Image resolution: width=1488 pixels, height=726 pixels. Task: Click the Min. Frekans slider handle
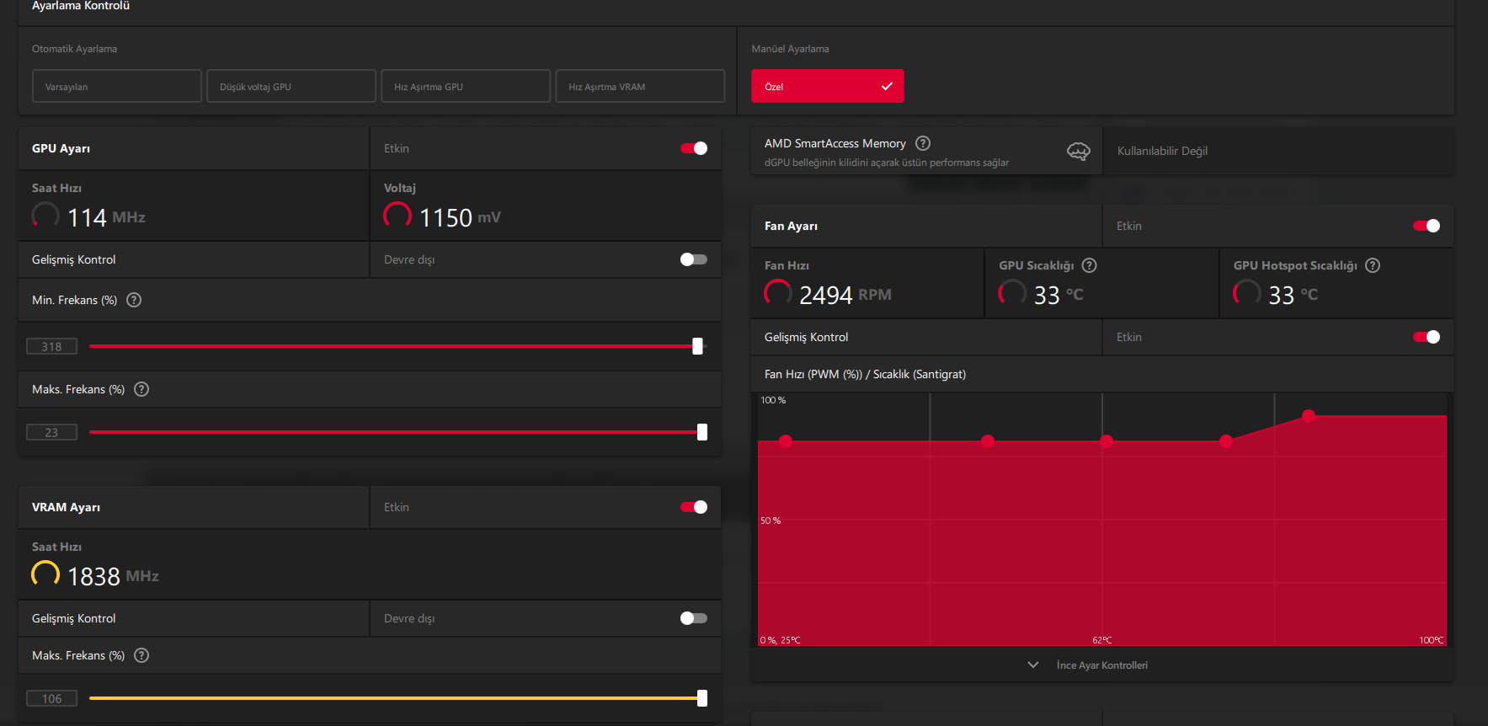pos(697,346)
